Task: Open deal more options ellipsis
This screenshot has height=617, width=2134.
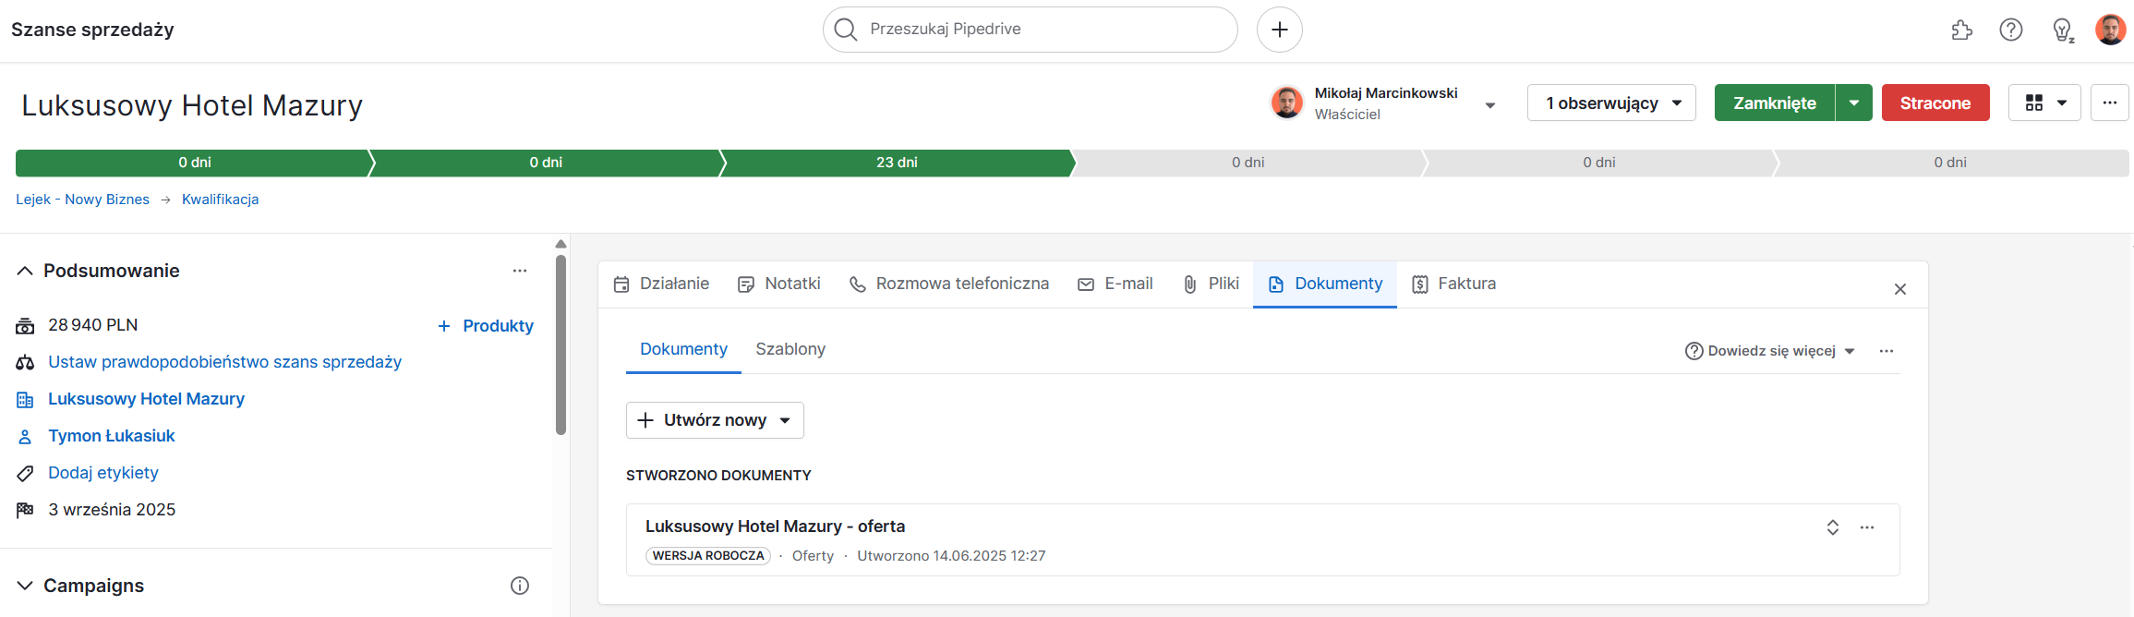Action: pos(2109,103)
